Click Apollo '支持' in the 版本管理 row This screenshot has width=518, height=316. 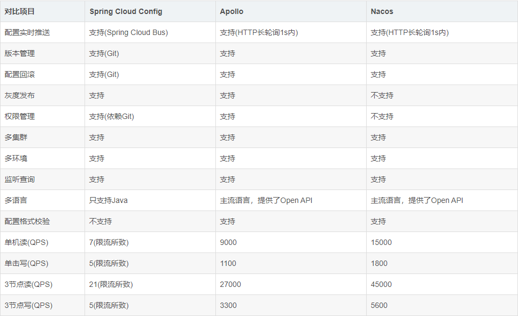click(228, 53)
